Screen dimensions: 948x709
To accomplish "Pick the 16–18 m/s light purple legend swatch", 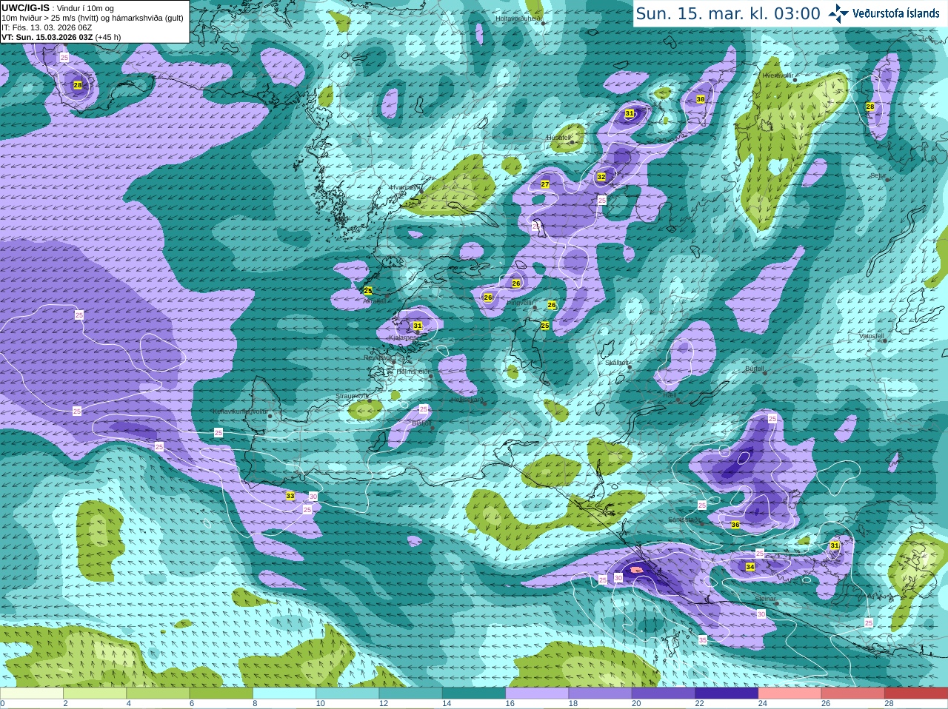I will [537, 693].
